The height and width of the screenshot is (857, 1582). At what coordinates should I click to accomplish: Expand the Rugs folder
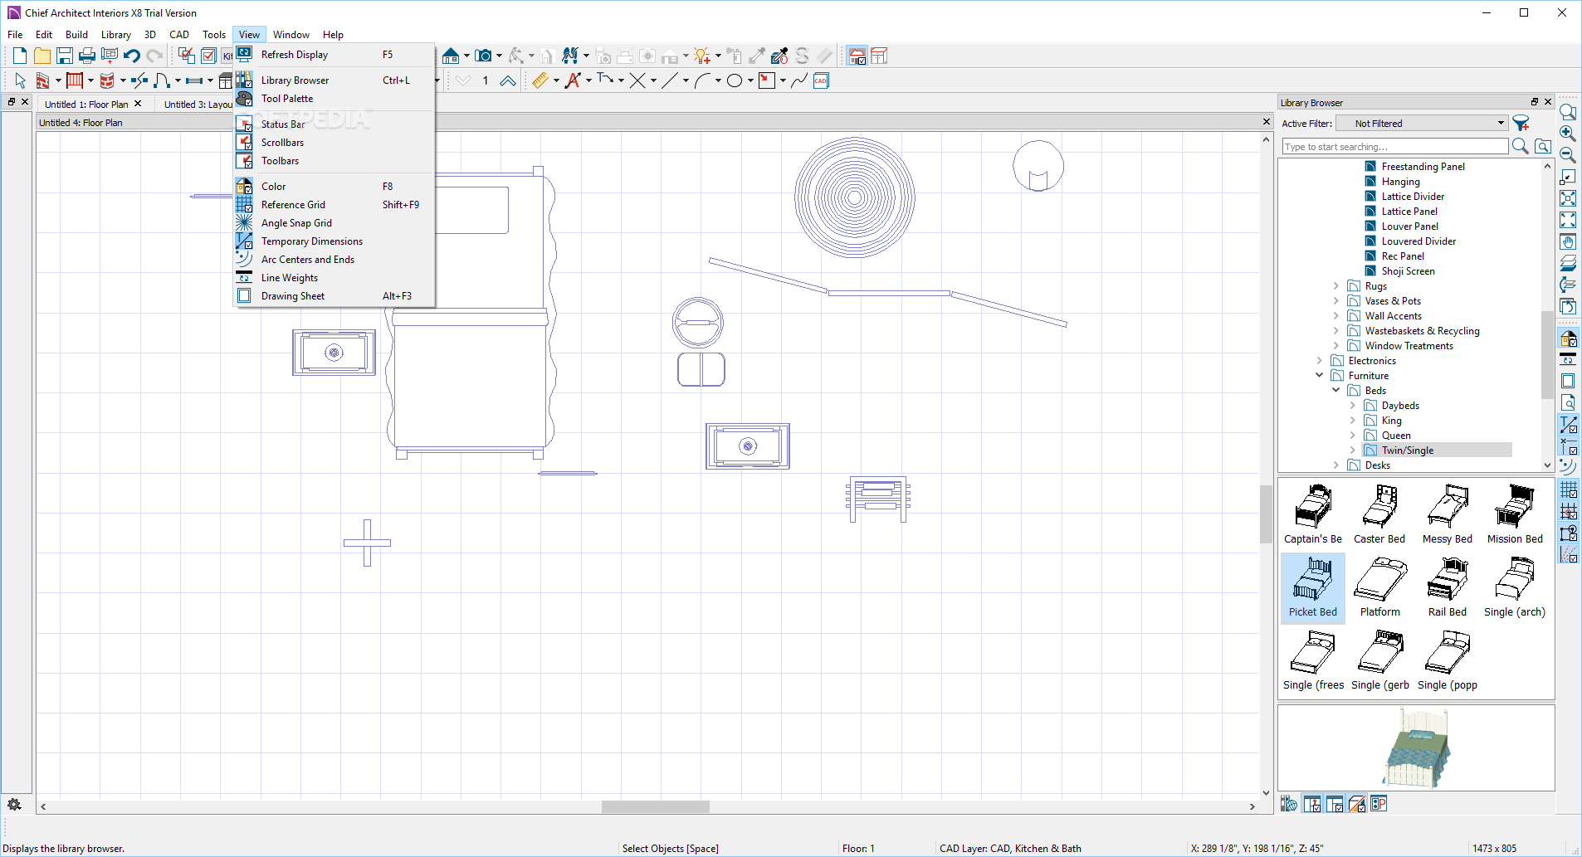(1336, 286)
